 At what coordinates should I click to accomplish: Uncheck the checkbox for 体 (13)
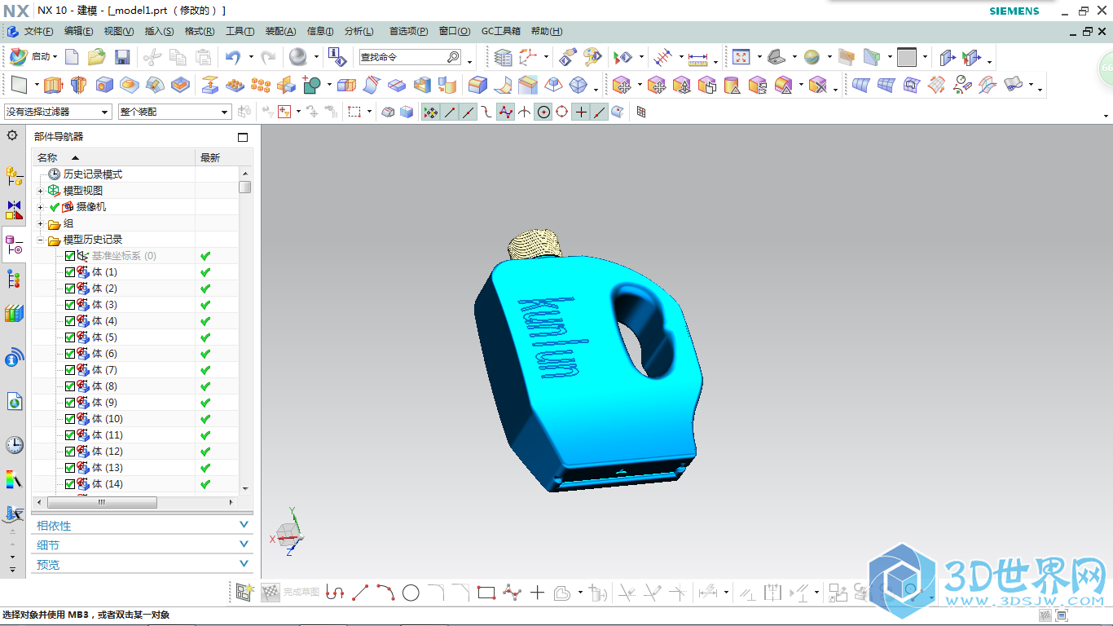pos(69,468)
